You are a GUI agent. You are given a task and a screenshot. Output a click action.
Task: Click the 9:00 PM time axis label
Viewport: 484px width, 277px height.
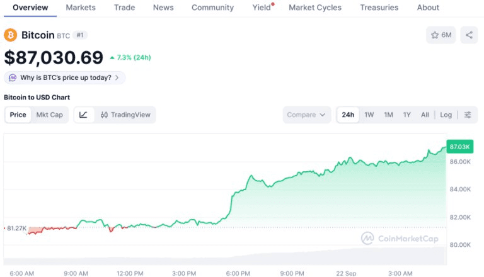[x=292, y=273]
